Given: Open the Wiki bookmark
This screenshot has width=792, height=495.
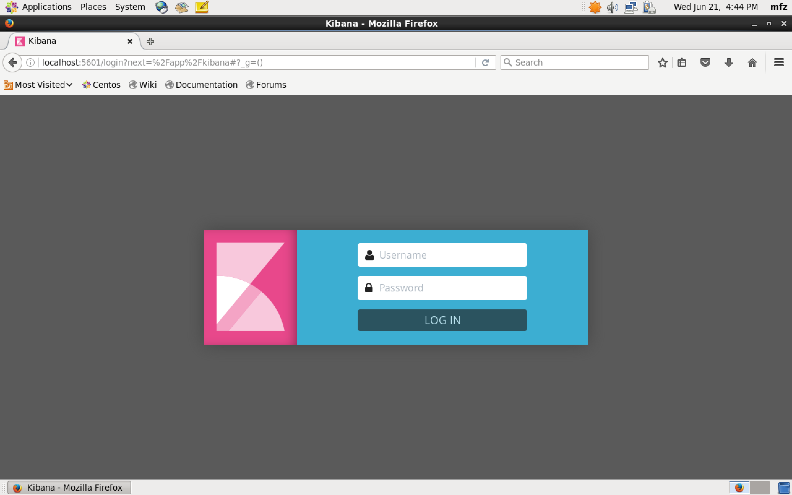Looking at the screenshot, I should click(143, 85).
